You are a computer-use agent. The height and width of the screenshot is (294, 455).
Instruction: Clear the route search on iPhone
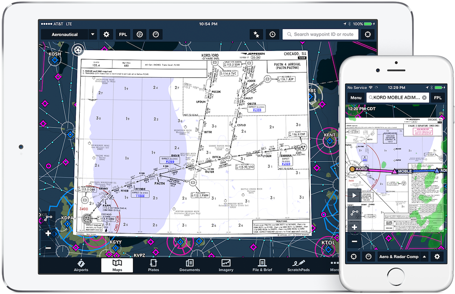[x=424, y=98]
